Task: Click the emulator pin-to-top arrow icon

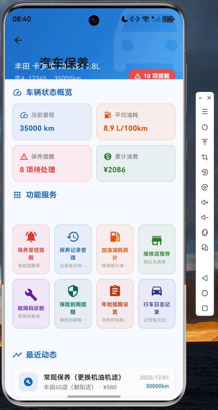Action: point(205,142)
